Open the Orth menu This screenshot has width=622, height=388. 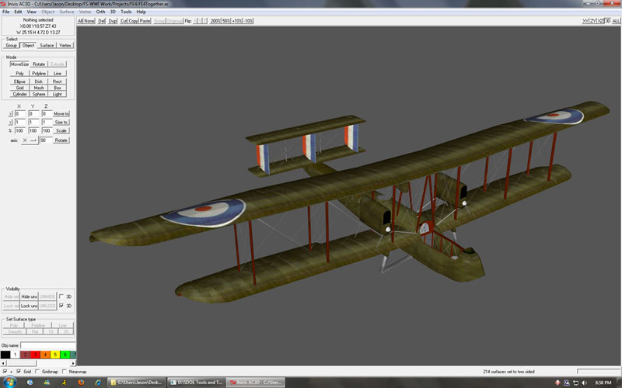(100, 12)
